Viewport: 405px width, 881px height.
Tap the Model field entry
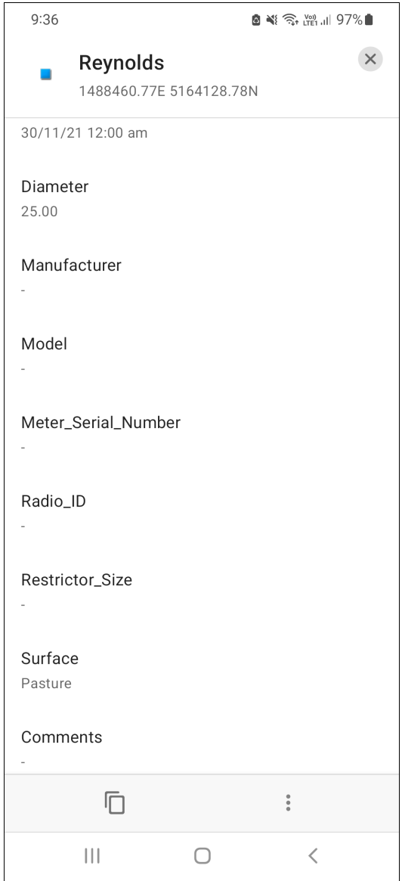202,355
